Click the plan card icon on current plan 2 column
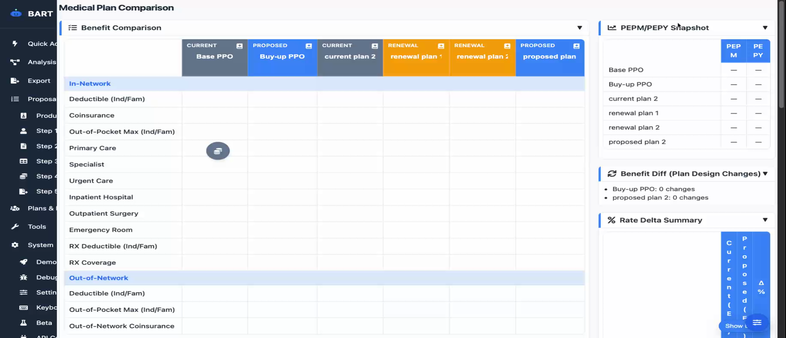This screenshot has height=338, width=786. point(375,46)
